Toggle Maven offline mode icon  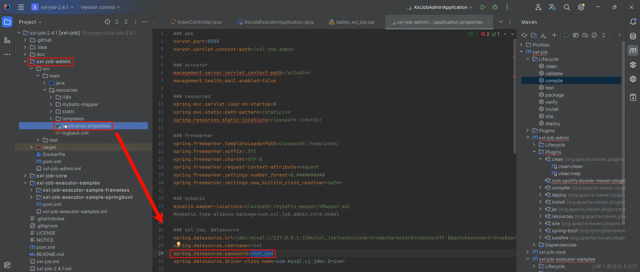[585, 35]
